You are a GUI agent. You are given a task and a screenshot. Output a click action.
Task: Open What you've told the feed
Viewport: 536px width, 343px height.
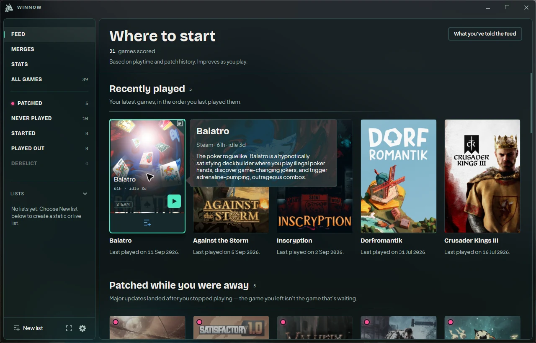point(485,34)
